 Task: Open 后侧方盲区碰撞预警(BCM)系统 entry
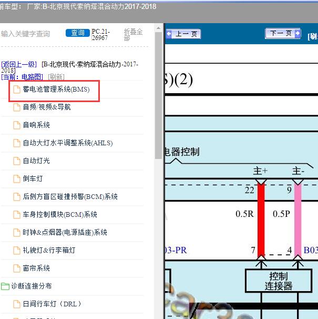70,196
